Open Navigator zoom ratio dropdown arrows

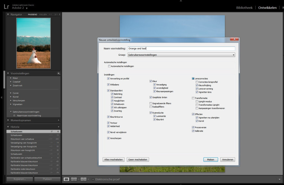click(x=59, y=15)
